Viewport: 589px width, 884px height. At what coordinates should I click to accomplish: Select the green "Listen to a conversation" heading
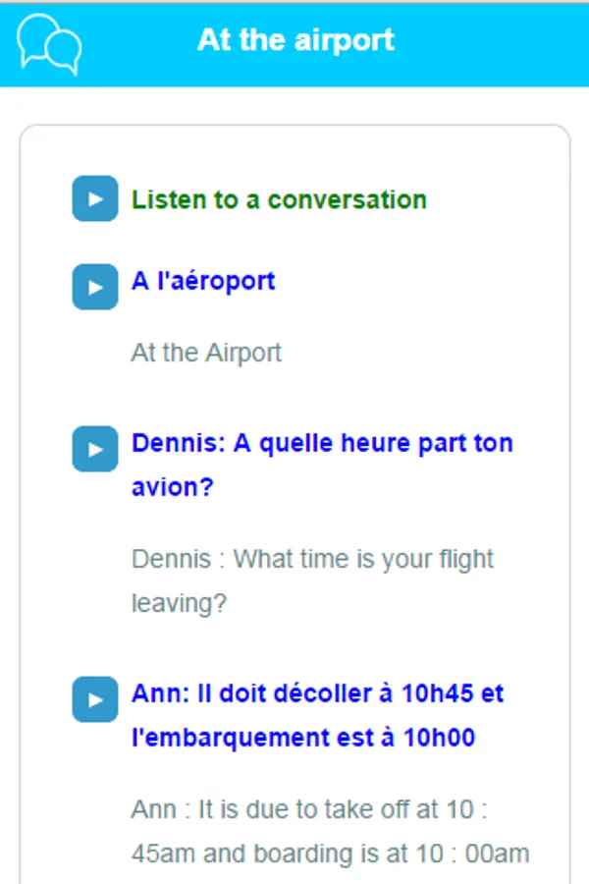pos(279,199)
